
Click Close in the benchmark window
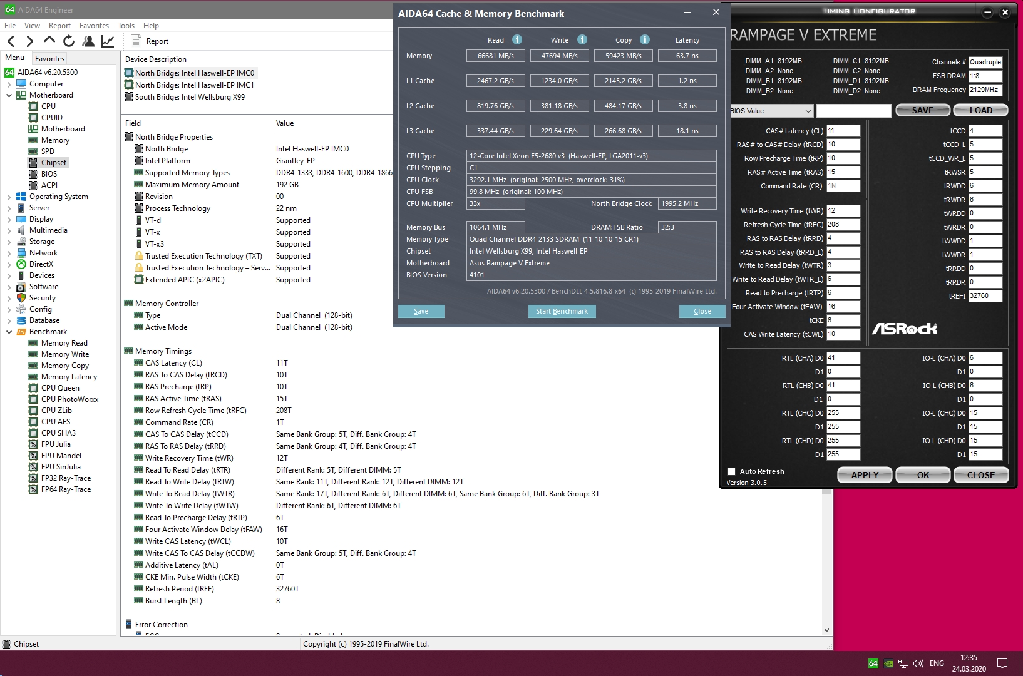point(702,311)
